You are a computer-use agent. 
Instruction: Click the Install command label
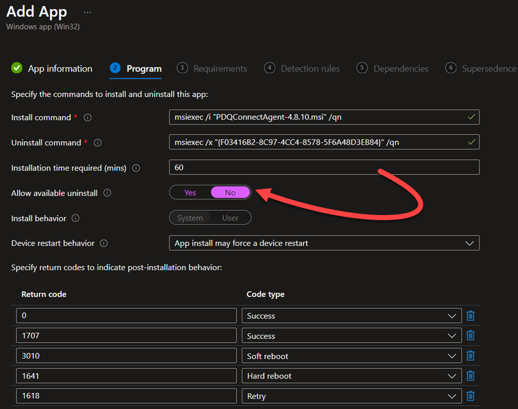point(41,117)
